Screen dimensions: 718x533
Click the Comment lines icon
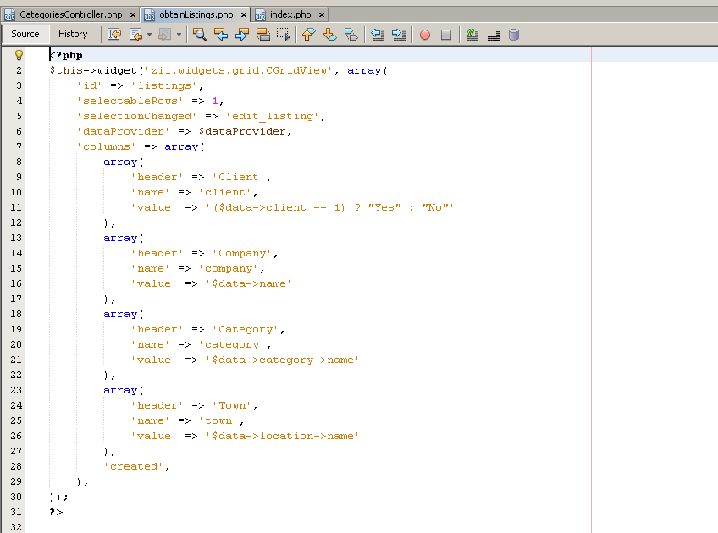point(472,35)
